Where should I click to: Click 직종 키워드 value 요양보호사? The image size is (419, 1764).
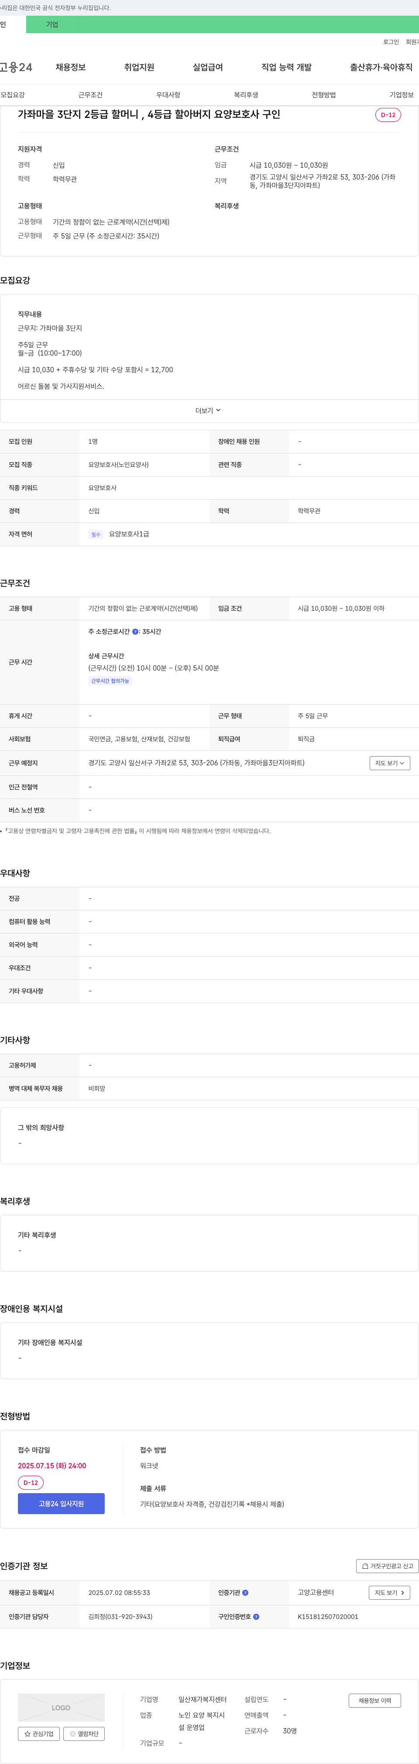pos(103,488)
